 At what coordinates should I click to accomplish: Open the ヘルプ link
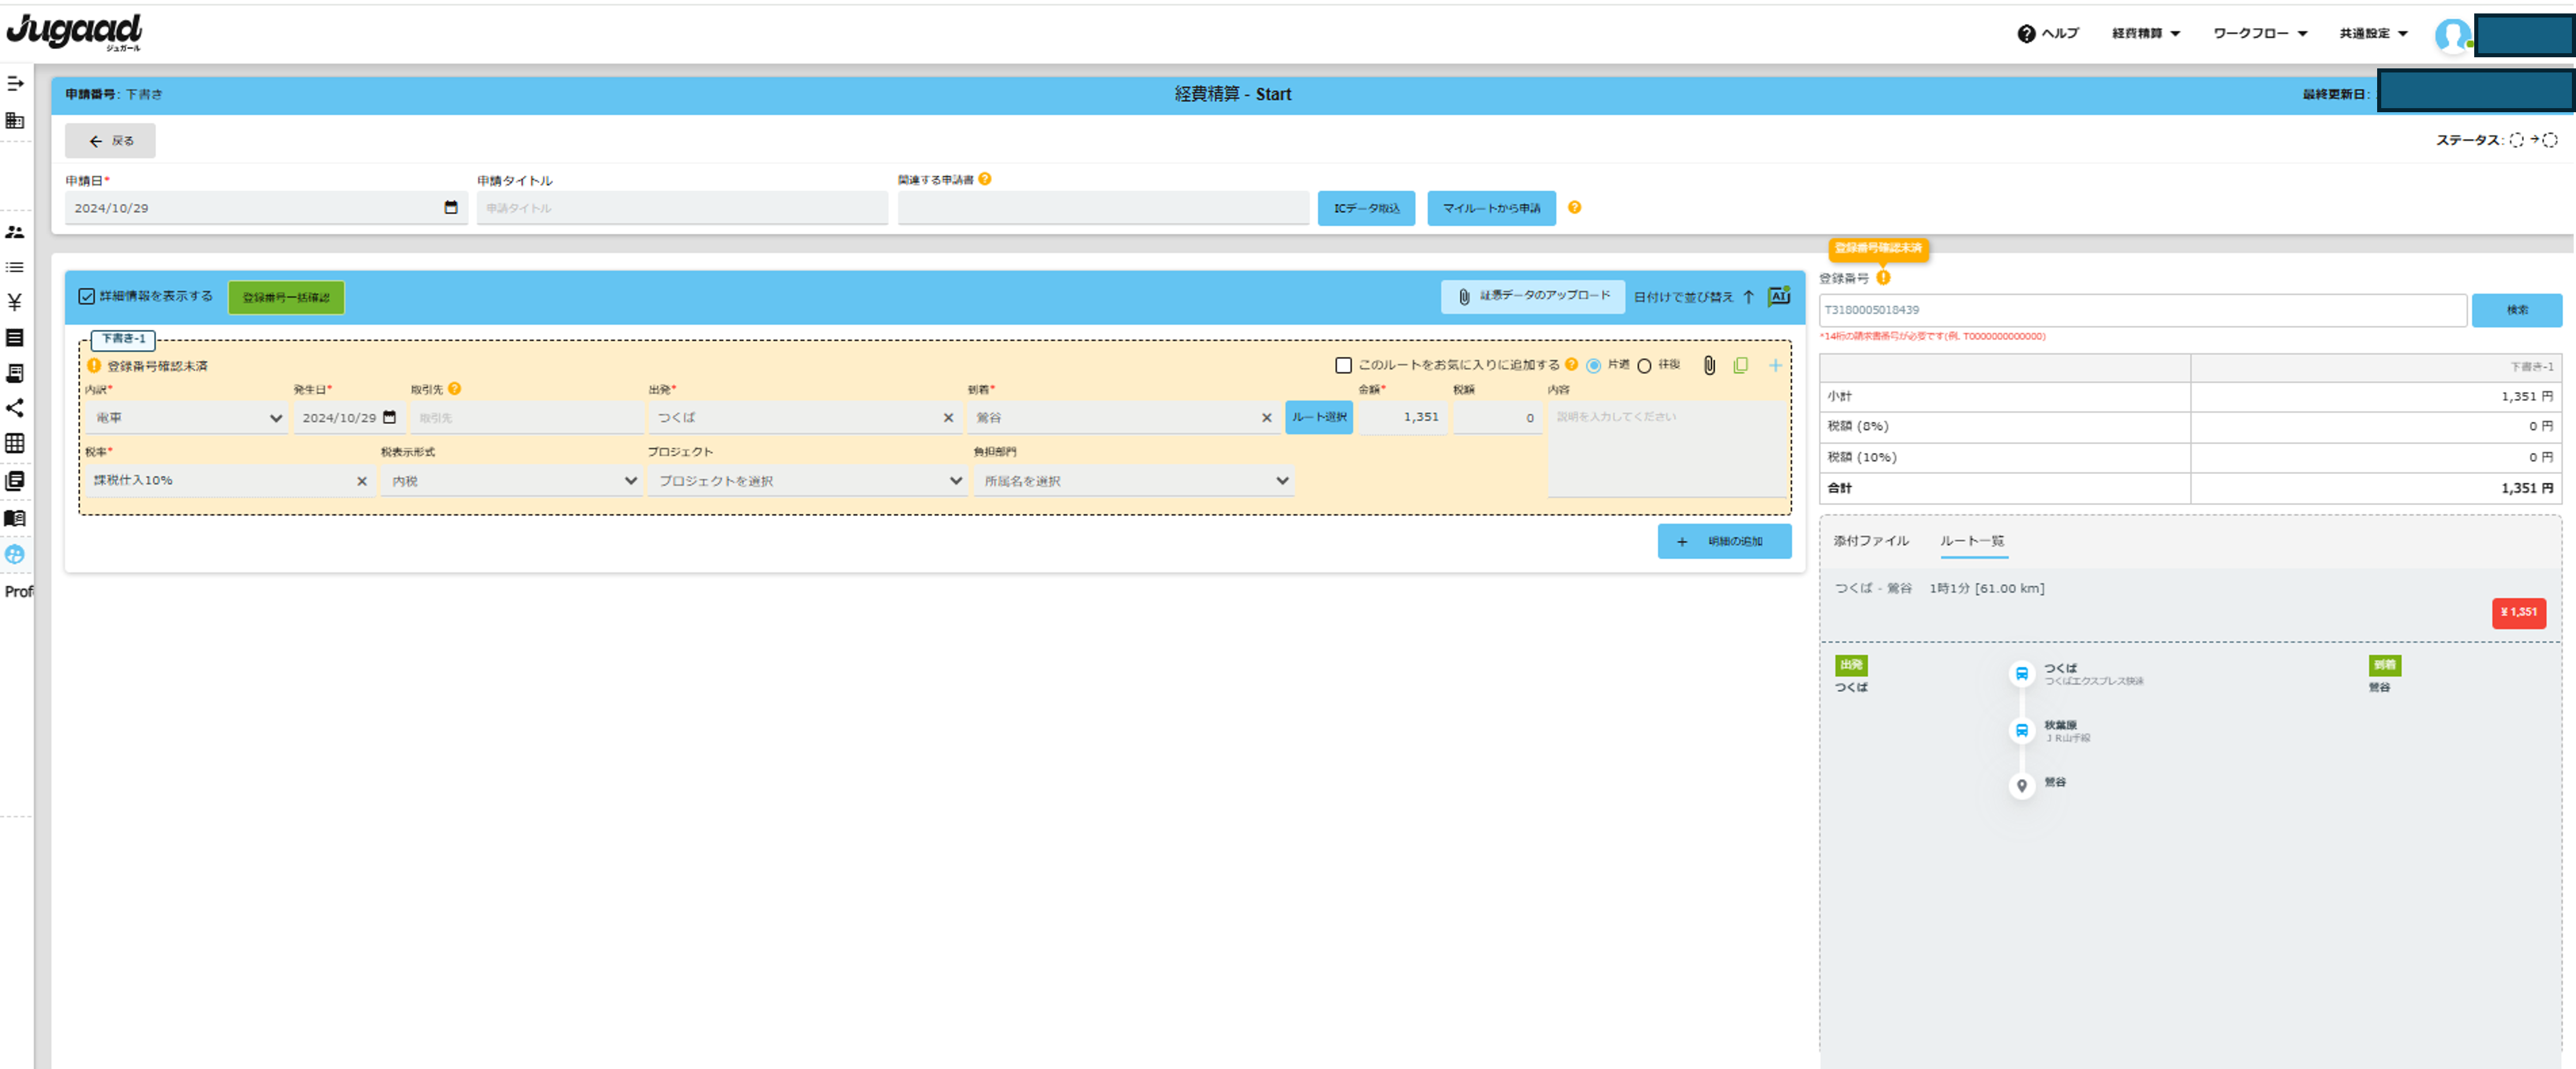[x=2047, y=34]
